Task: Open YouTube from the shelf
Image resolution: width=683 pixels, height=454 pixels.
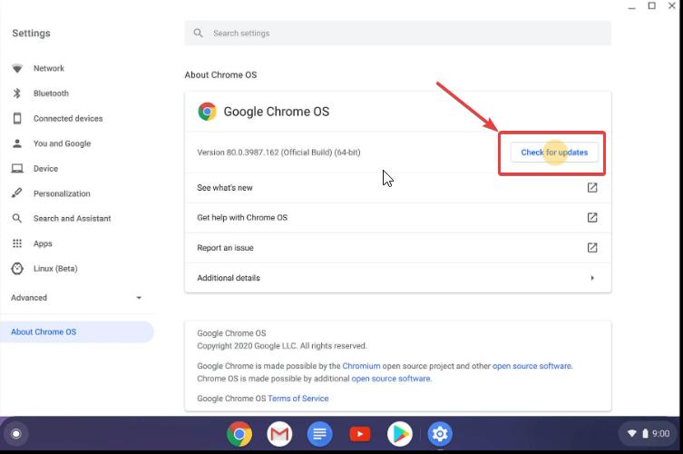Action: point(360,434)
